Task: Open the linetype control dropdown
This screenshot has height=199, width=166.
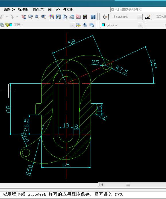Action: point(155,25)
